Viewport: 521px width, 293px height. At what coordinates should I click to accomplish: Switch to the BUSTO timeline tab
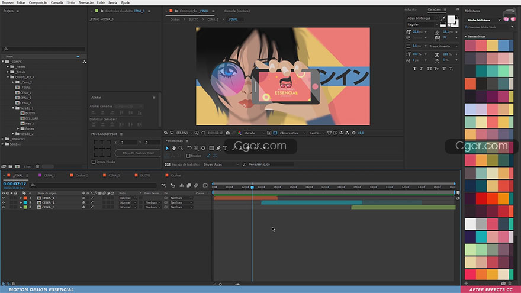[x=145, y=175]
